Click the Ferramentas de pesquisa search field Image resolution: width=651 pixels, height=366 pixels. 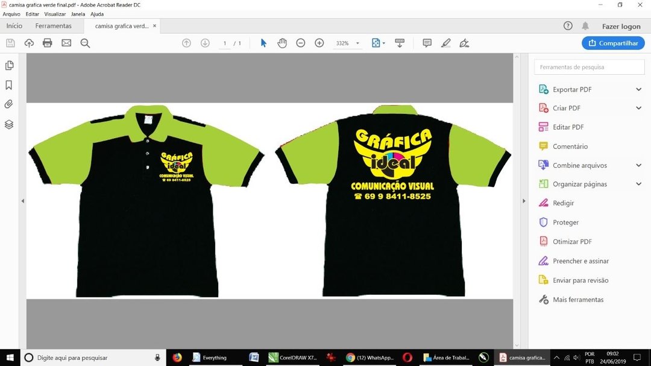589,67
